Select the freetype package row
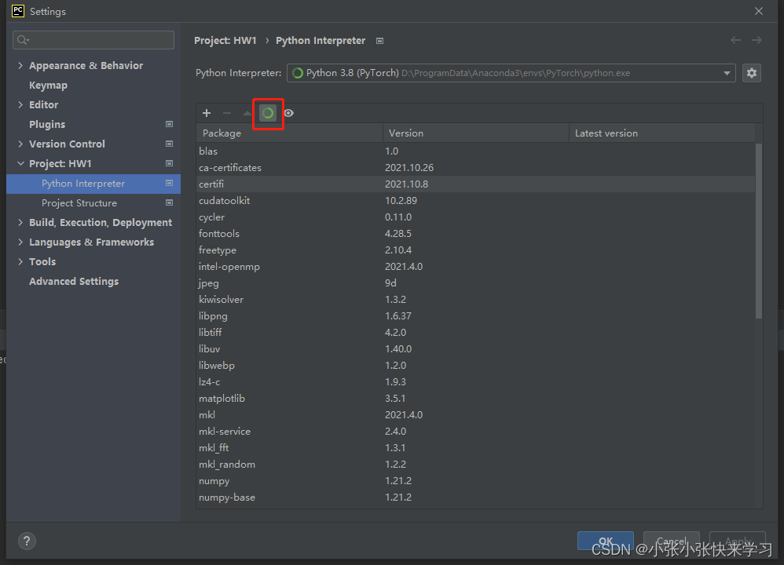This screenshot has height=565, width=784. (475, 250)
